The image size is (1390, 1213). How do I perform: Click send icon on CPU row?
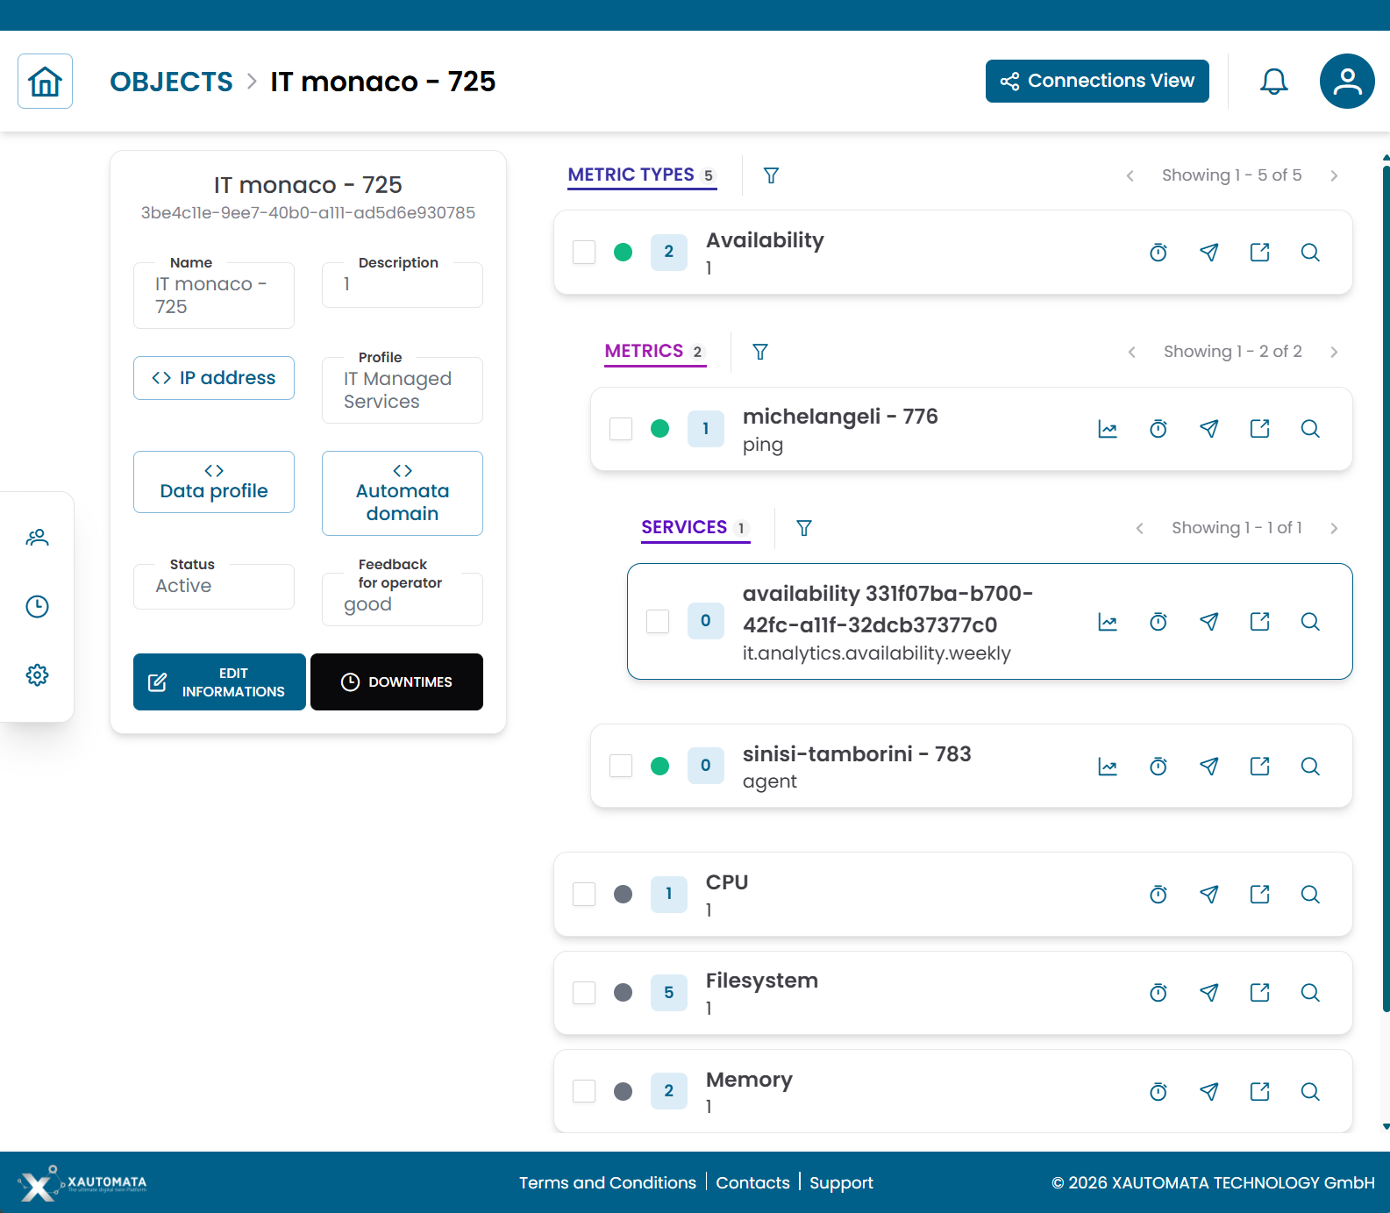1209,894
